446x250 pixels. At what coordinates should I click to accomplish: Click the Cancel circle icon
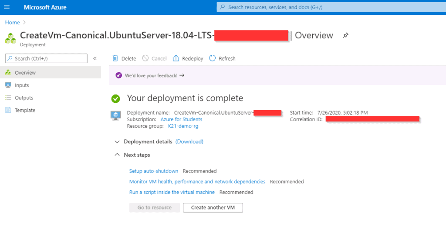pos(145,58)
